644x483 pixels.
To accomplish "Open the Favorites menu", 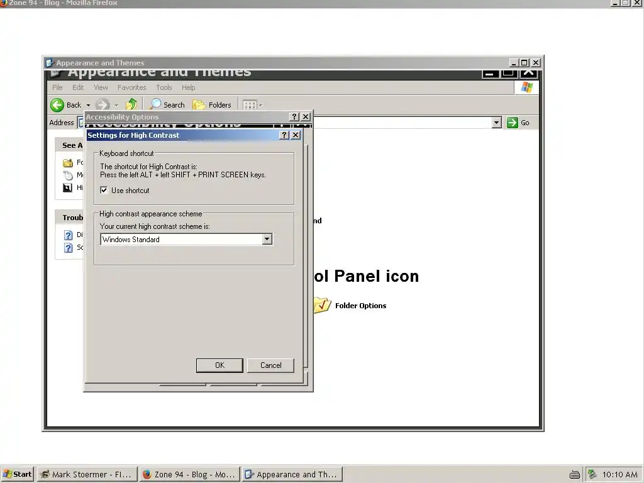I will pos(132,87).
